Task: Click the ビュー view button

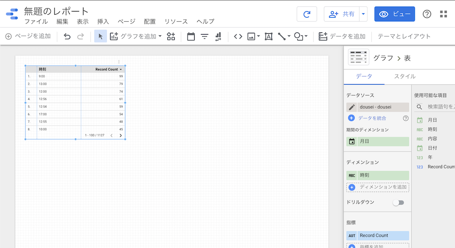Action: [395, 14]
